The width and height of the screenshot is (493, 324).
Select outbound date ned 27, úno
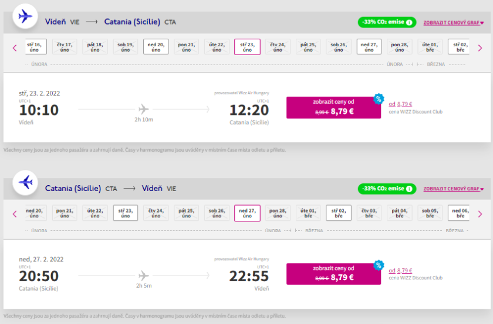pos(369,47)
